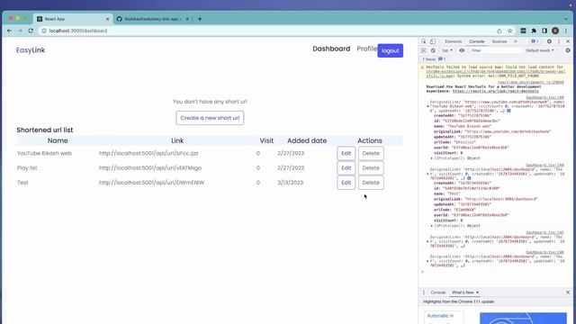576x324 pixels.
Task: Select the '3/13/2023' added date cell
Action: coord(290,183)
